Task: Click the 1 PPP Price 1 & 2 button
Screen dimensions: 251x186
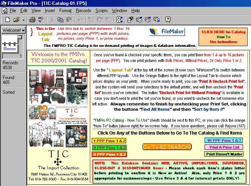Action: [109, 141]
